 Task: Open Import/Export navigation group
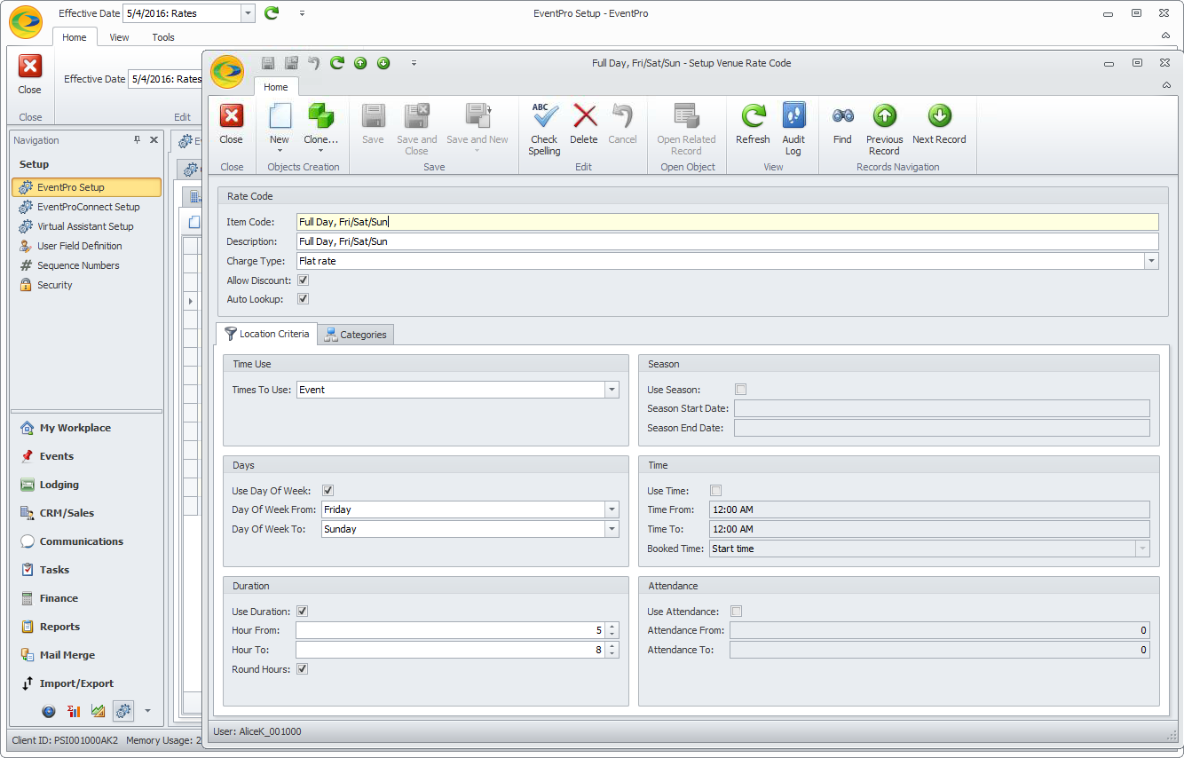[86, 683]
